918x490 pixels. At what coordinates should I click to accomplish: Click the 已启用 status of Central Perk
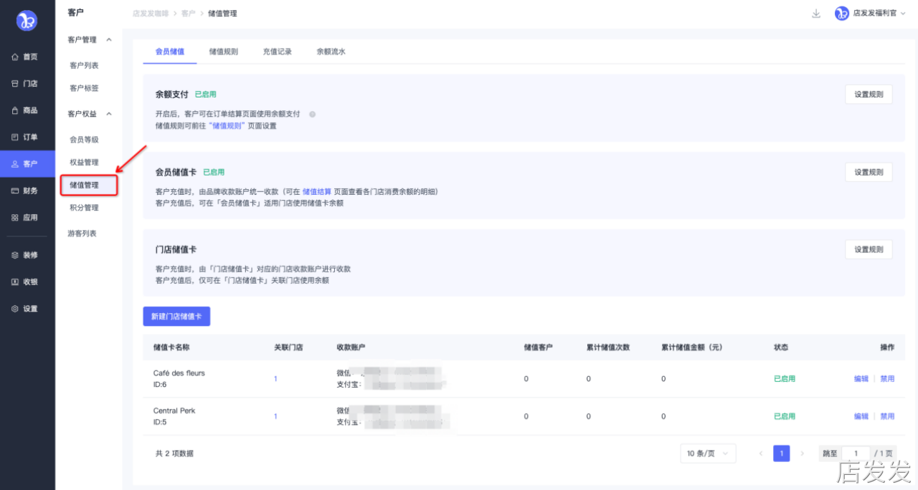[785, 416]
